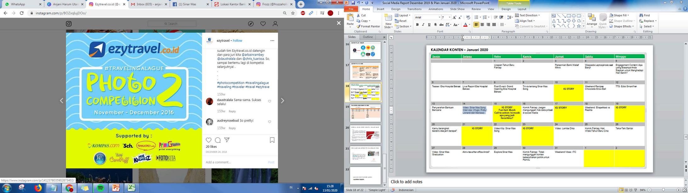Click Follow next to ezytravel
Viewport: 688px width, 193px height.
pyautogui.click(x=237, y=40)
